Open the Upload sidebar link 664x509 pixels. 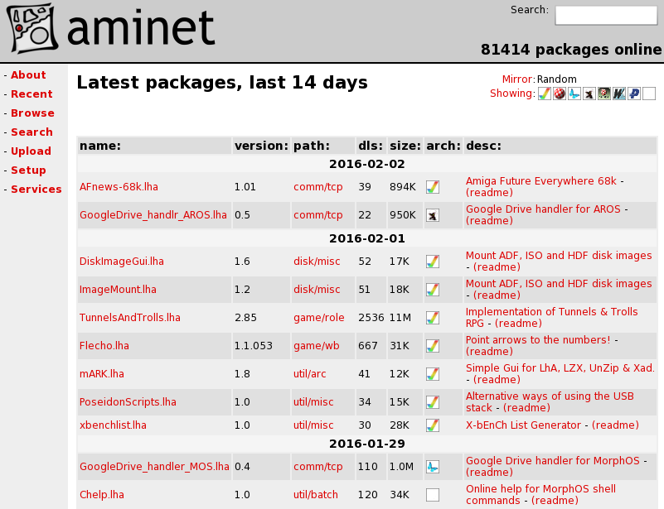coord(31,151)
